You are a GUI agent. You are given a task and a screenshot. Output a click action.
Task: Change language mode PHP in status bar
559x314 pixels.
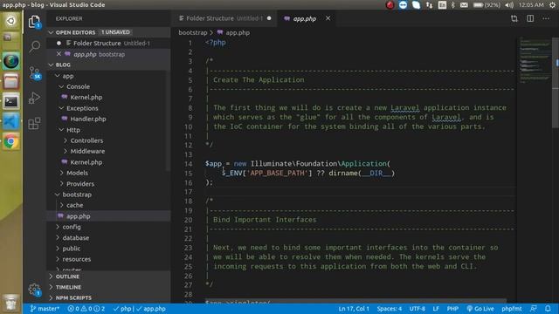click(452, 309)
